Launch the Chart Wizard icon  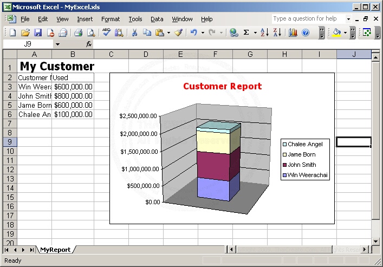pos(293,32)
